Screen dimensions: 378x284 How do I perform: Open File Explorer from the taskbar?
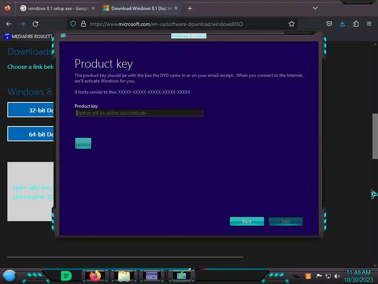pyautogui.click(x=124, y=276)
